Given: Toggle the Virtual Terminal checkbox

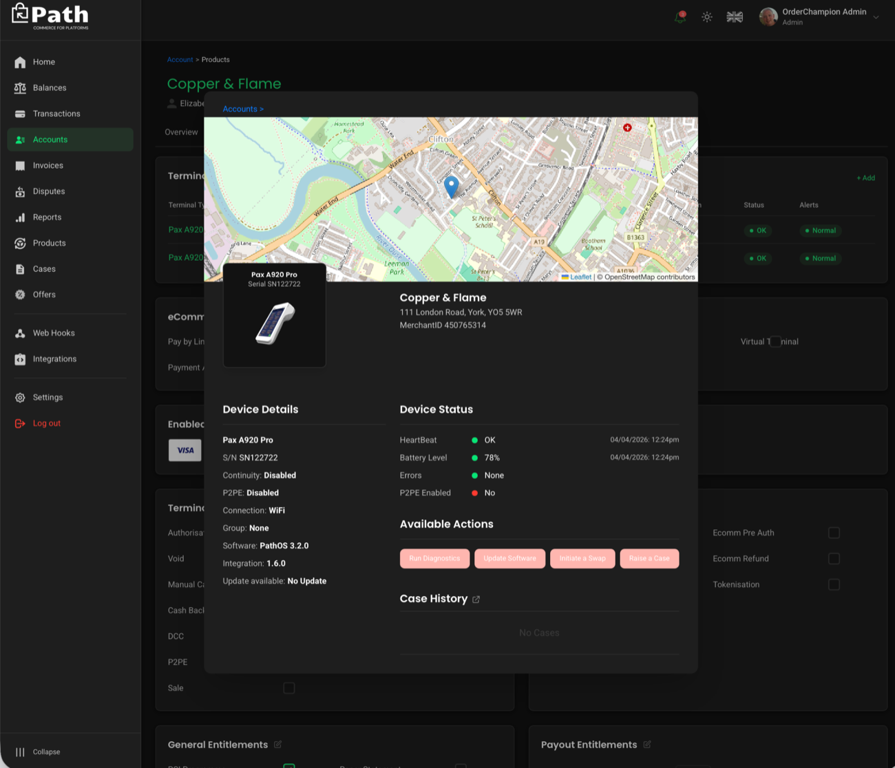Looking at the screenshot, I should pyautogui.click(x=775, y=341).
